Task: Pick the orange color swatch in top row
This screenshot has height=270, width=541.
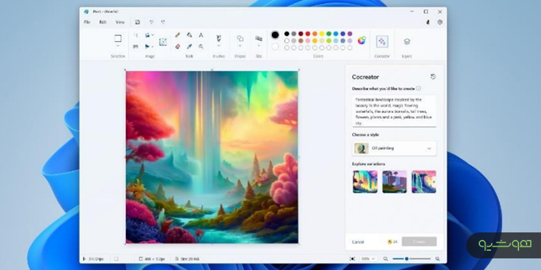Action: (314, 33)
